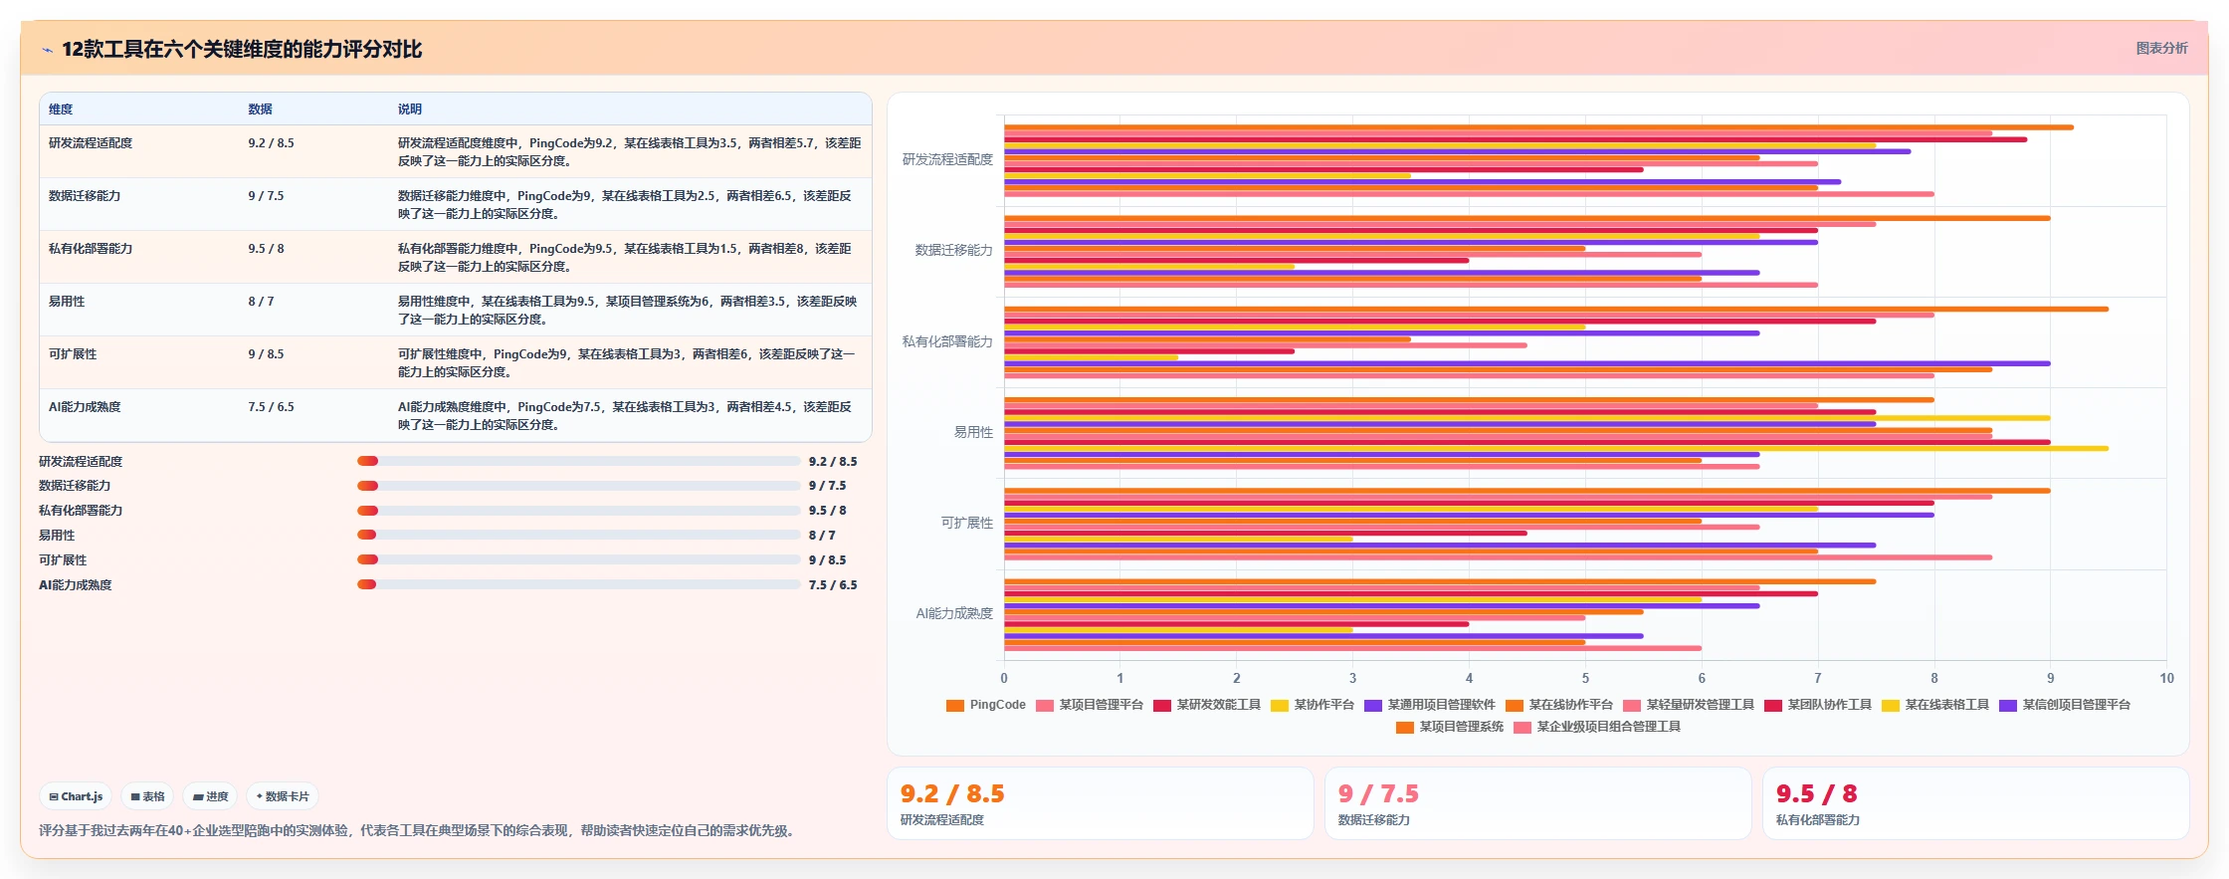The height and width of the screenshot is (879, 2229).
Task: Click the x-axis tick label 10
Action: 2166,679
